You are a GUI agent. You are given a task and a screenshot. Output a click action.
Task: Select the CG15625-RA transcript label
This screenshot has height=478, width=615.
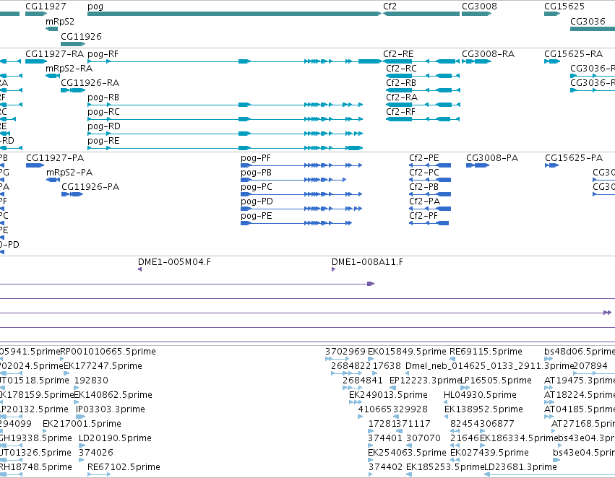tap(573, 54)
